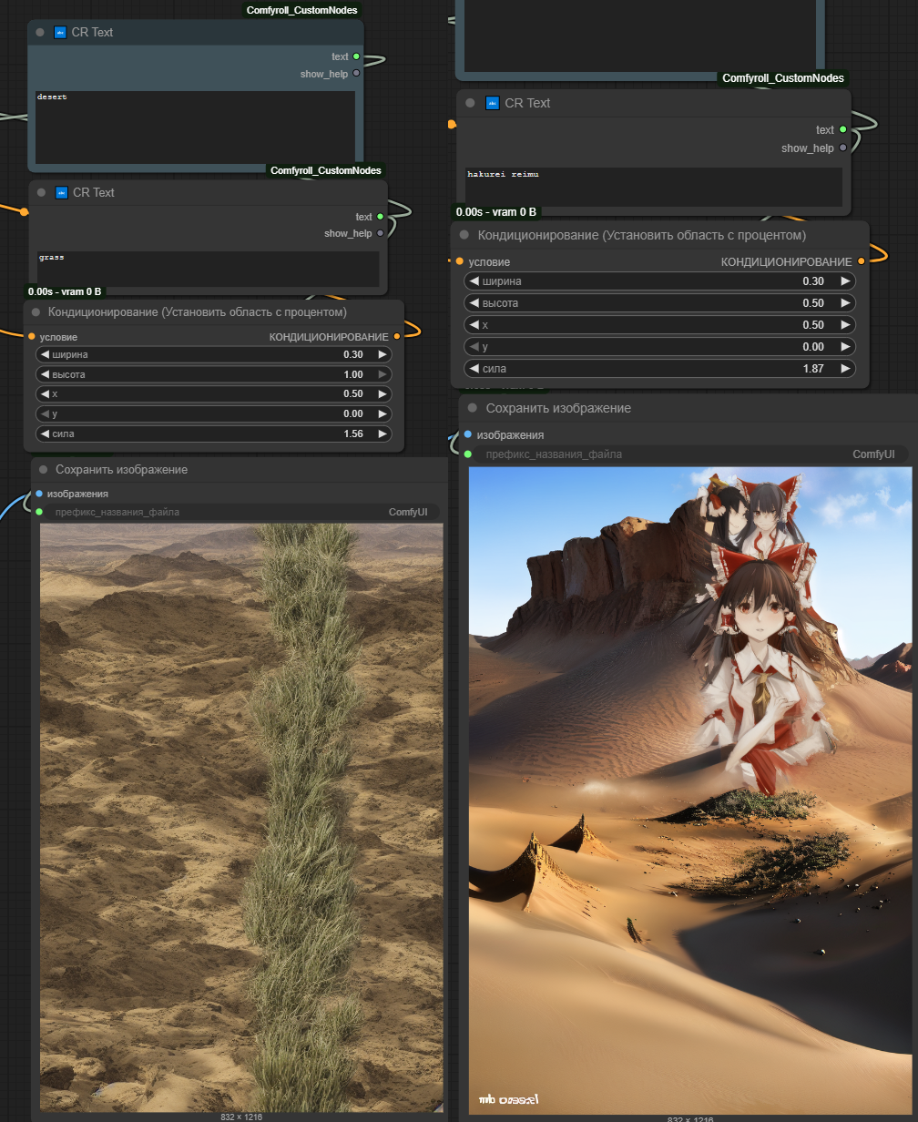Decrease x in the conditioning node with сила 1.87
918x1122 pixels.
tap(474, 325)
